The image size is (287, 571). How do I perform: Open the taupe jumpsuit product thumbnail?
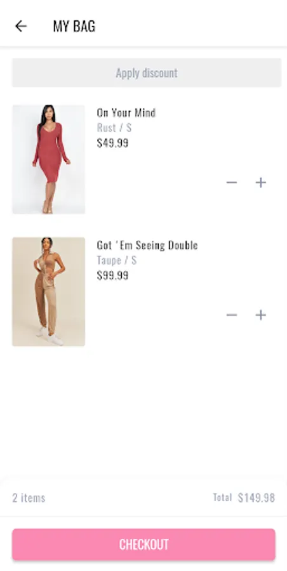point(48,292)
